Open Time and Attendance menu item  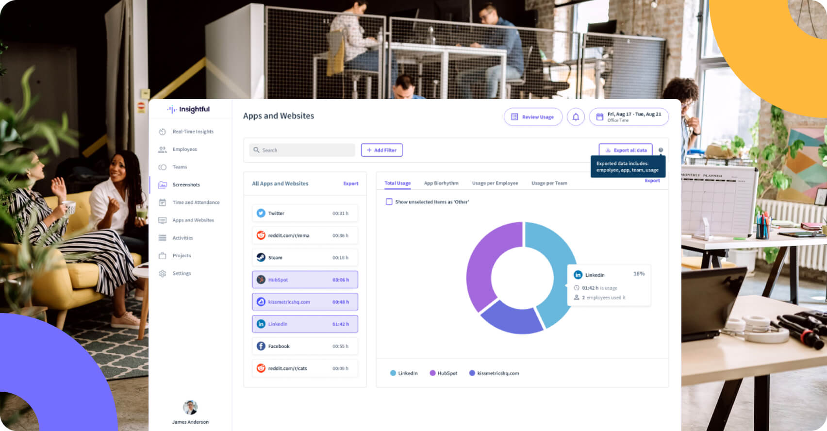point(196,202)
